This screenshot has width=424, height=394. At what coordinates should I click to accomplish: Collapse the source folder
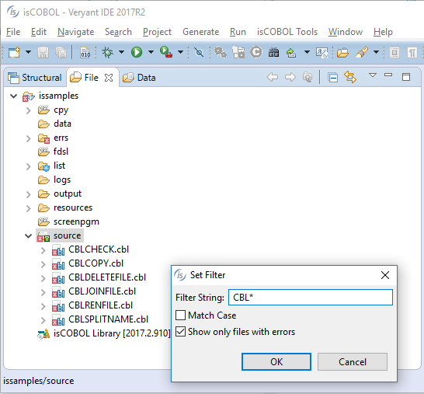[x=28, y=235]
